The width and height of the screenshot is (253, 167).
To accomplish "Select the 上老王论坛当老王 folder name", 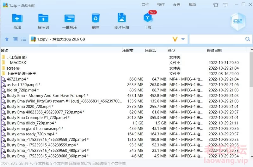I will tap(22, 74).
